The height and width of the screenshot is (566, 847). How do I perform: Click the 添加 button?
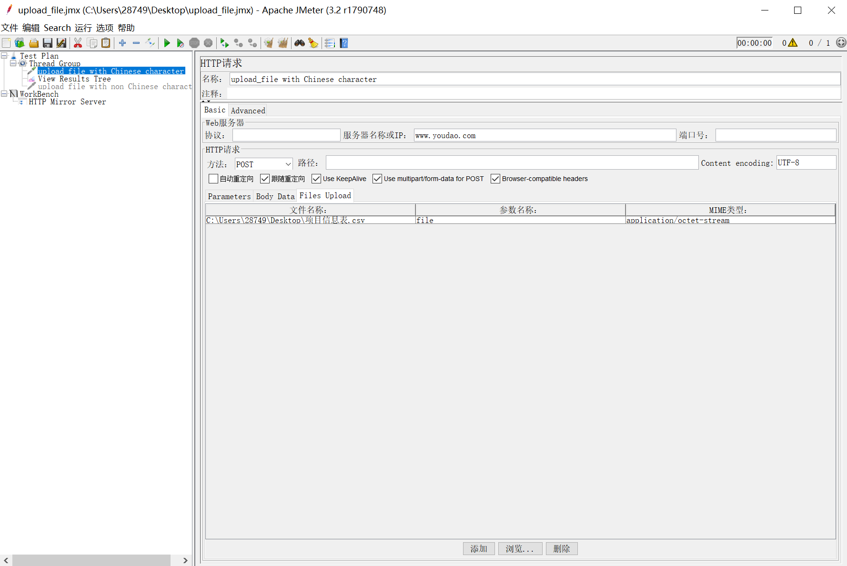478,549
